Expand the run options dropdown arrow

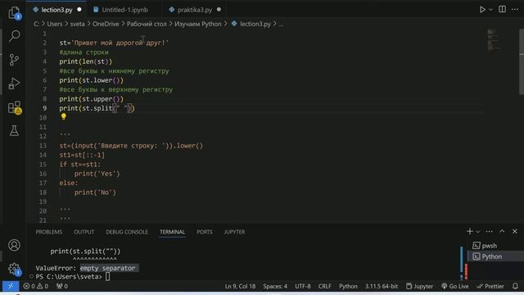490,10
